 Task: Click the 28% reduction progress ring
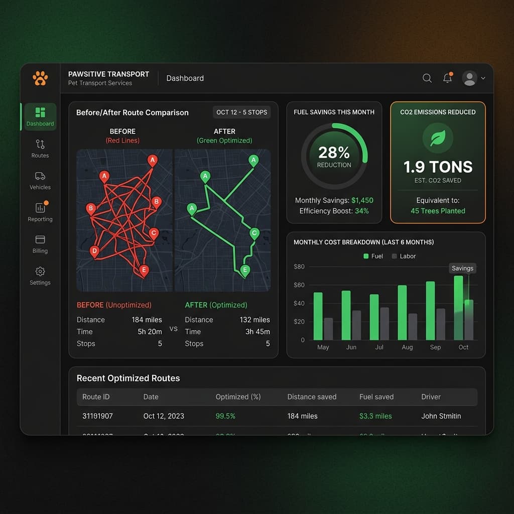[x=334, y=155]
